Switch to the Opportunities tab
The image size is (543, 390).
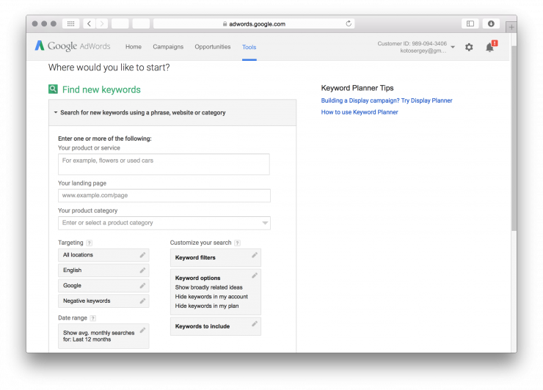click(212, 47)
